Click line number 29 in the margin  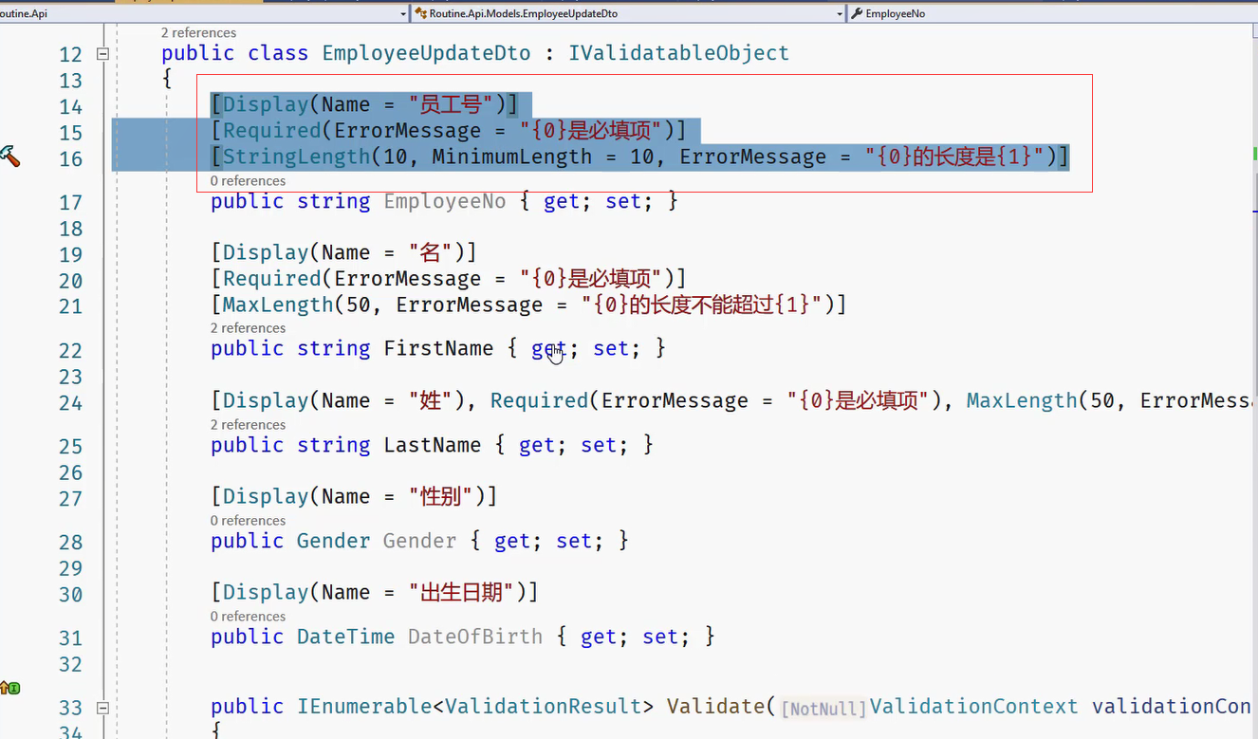coord(70,568)
